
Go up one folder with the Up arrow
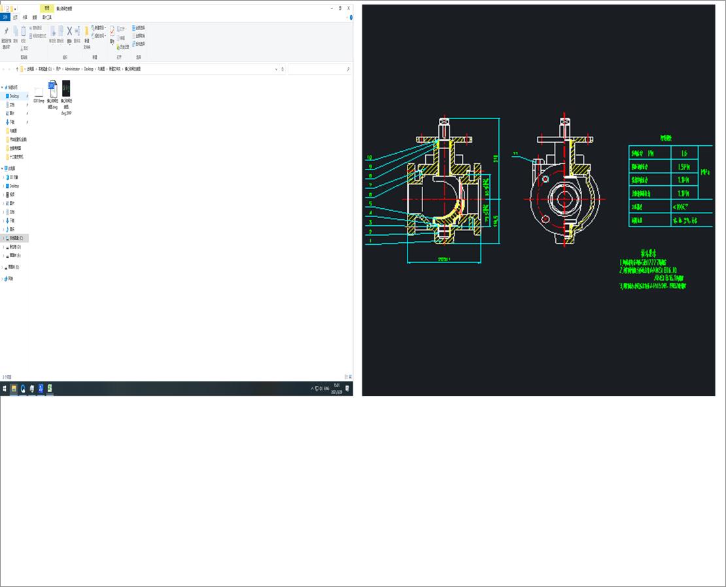[x=17, y=69]
